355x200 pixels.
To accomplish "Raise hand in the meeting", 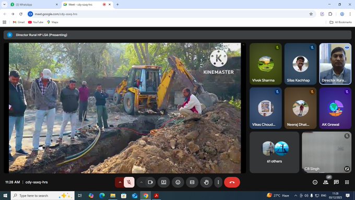I will [206, 182].
